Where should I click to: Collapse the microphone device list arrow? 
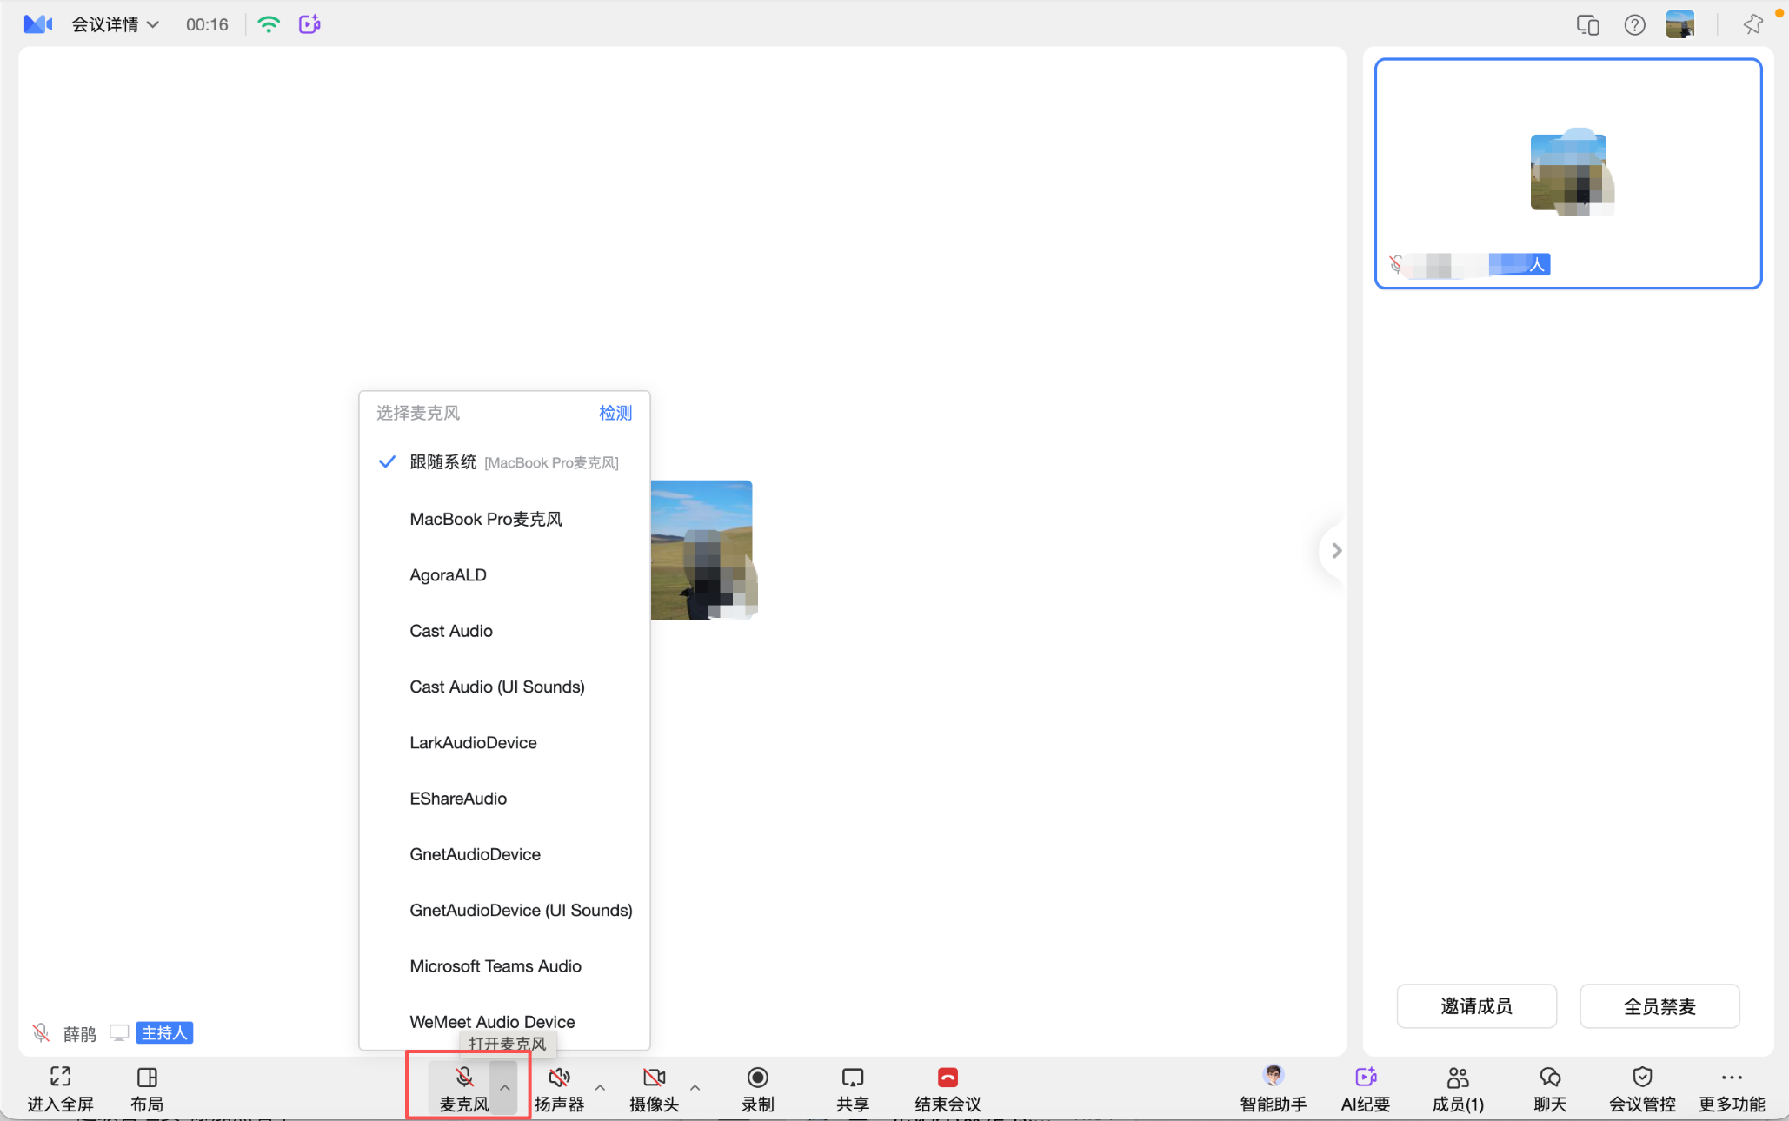coord(505,1087)
